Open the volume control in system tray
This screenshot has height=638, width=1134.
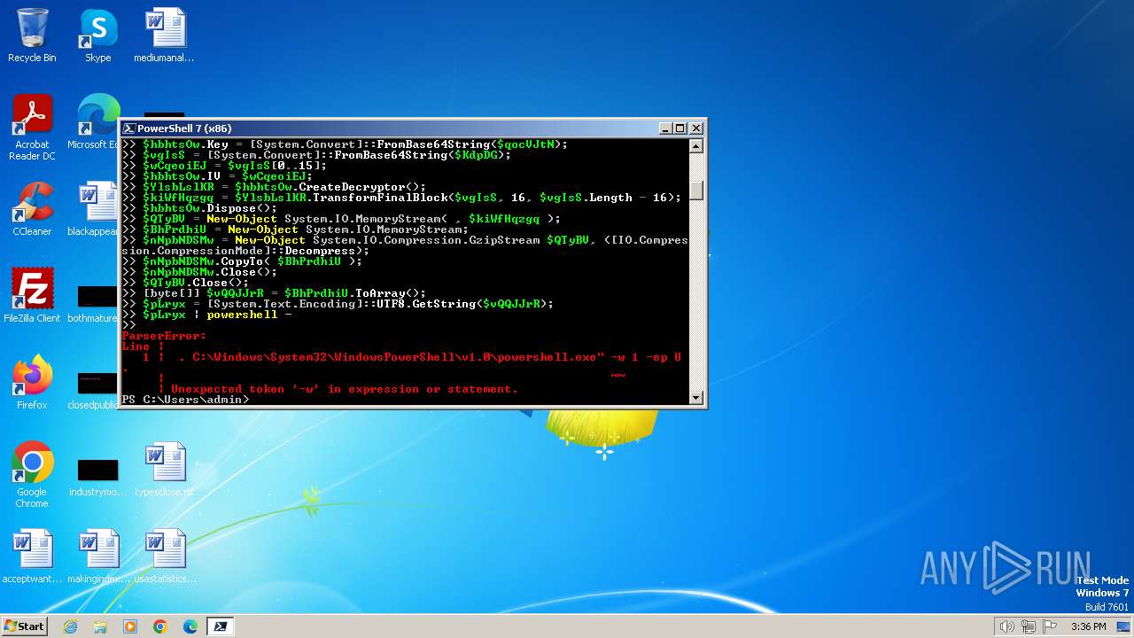(1006, 626)
